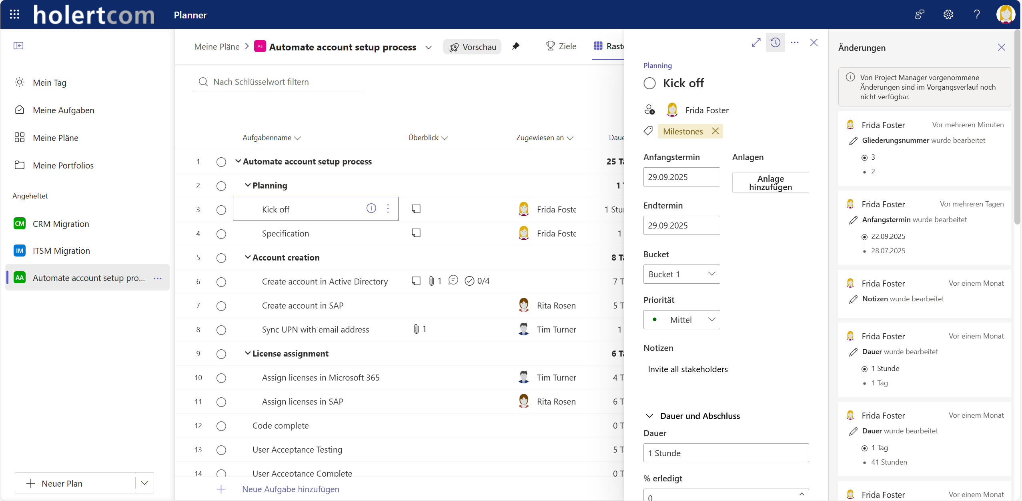Open comments icon on "Create account in Active Directory"
Screen dimensions: 1022x501
pos(453,281)
